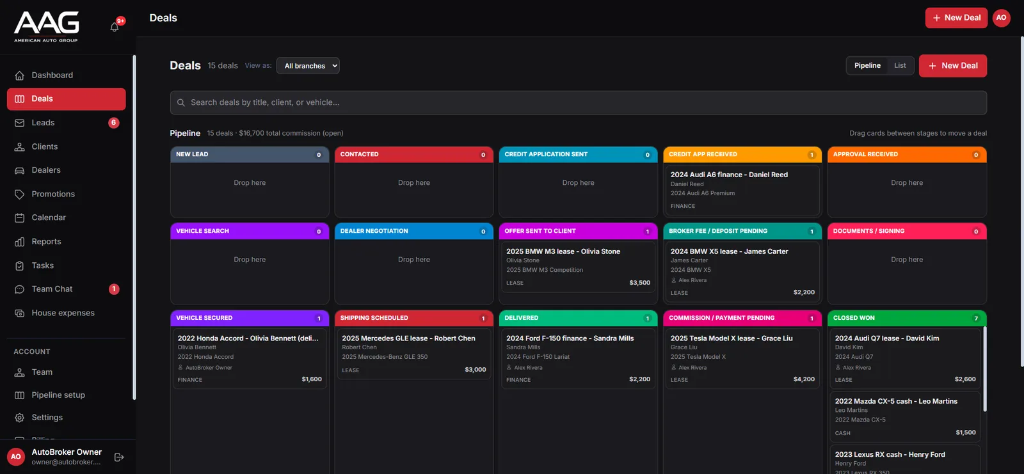Click the Delivered stage header

pyautogui.click(x=578, y=318)
